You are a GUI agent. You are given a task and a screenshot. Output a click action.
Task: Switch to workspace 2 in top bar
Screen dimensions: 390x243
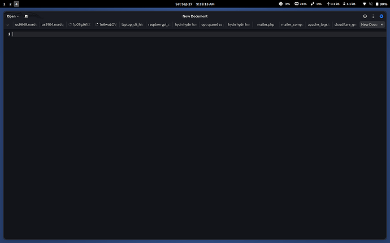(x=10, y=4)
